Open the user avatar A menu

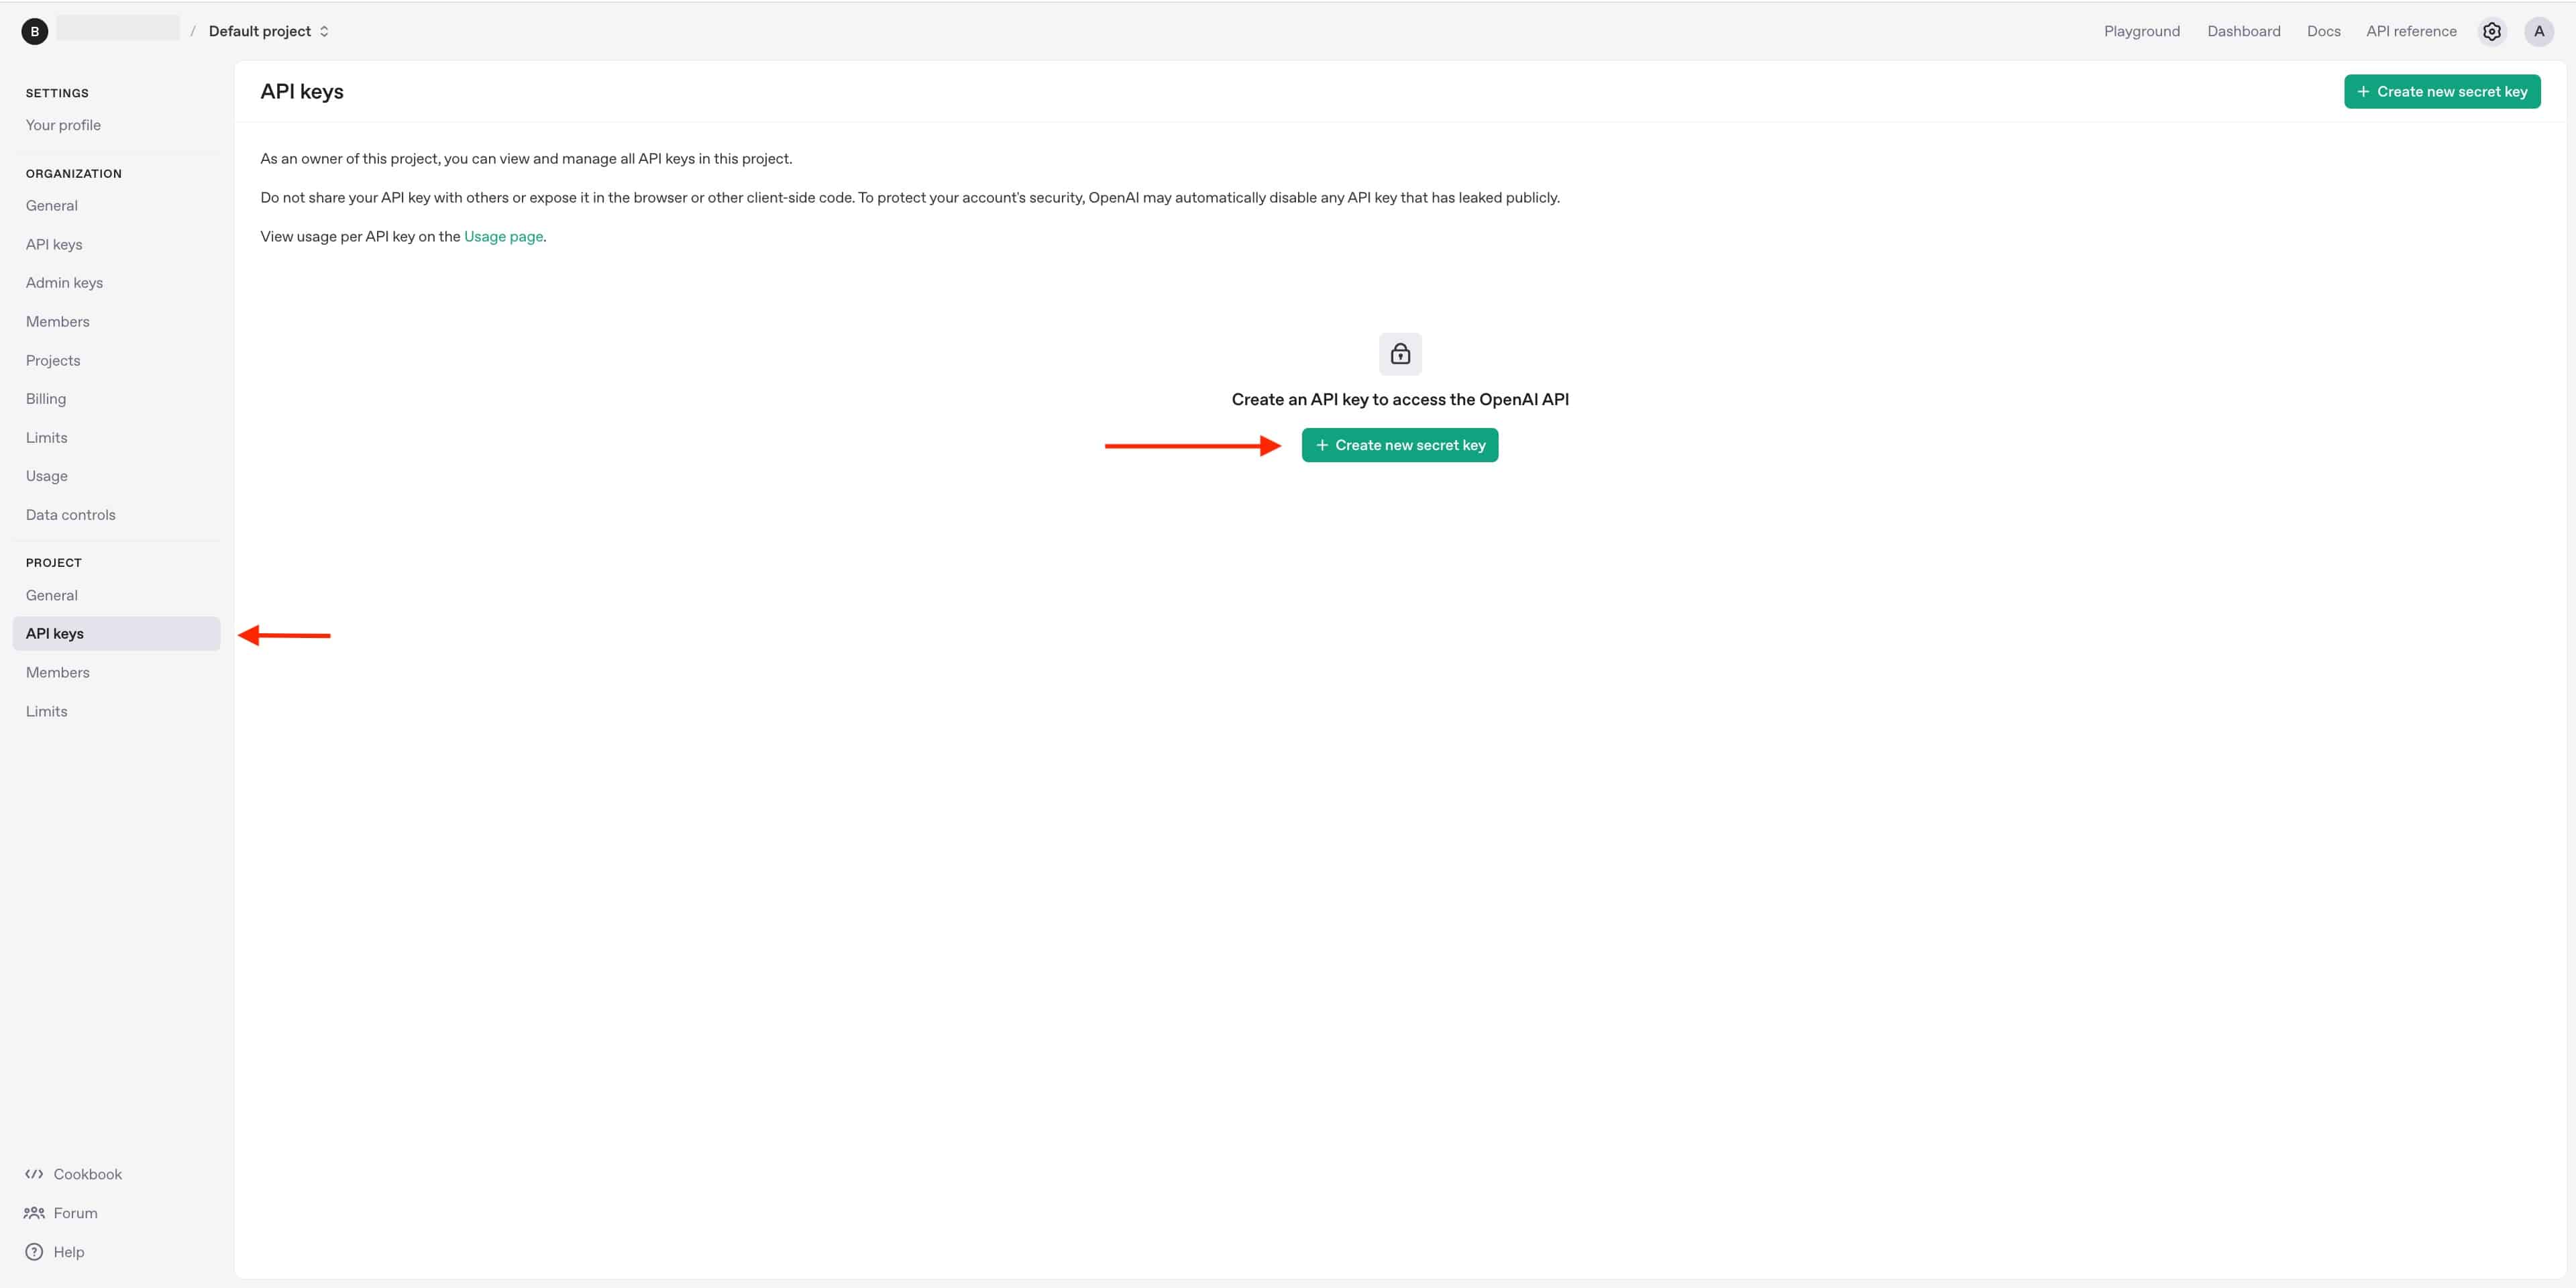click(2538, 31)
